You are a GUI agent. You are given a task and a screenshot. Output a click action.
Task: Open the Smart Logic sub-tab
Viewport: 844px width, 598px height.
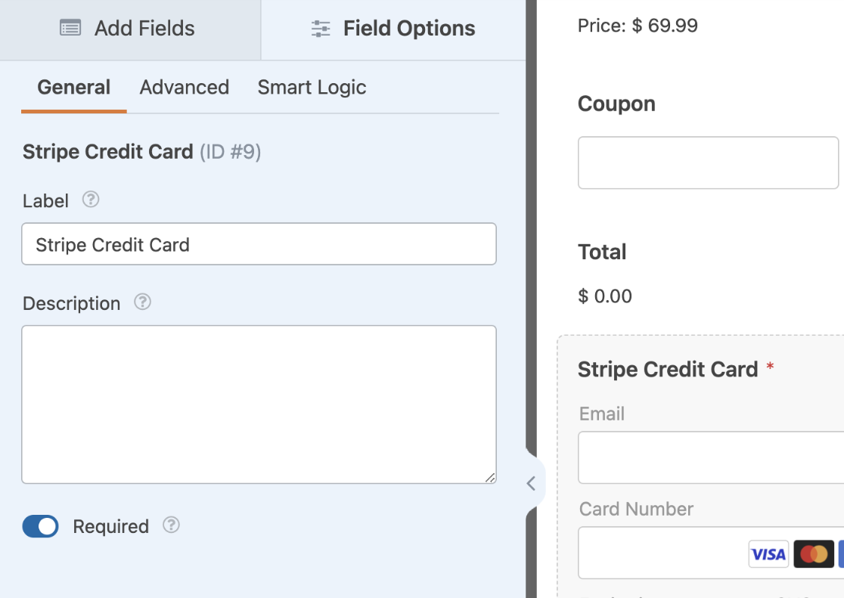[x=312, y=87]
